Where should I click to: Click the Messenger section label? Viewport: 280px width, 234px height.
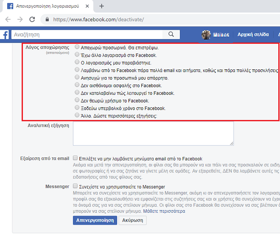coord(57,186)
